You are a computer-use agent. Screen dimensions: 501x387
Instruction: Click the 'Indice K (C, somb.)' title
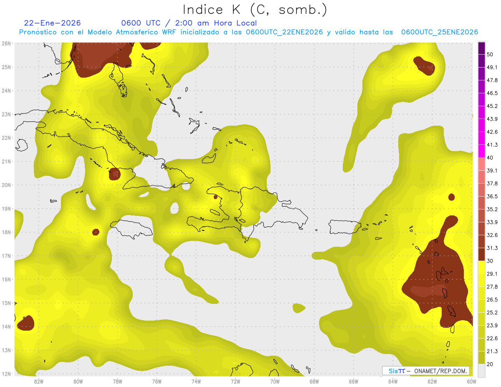point(255,10)
